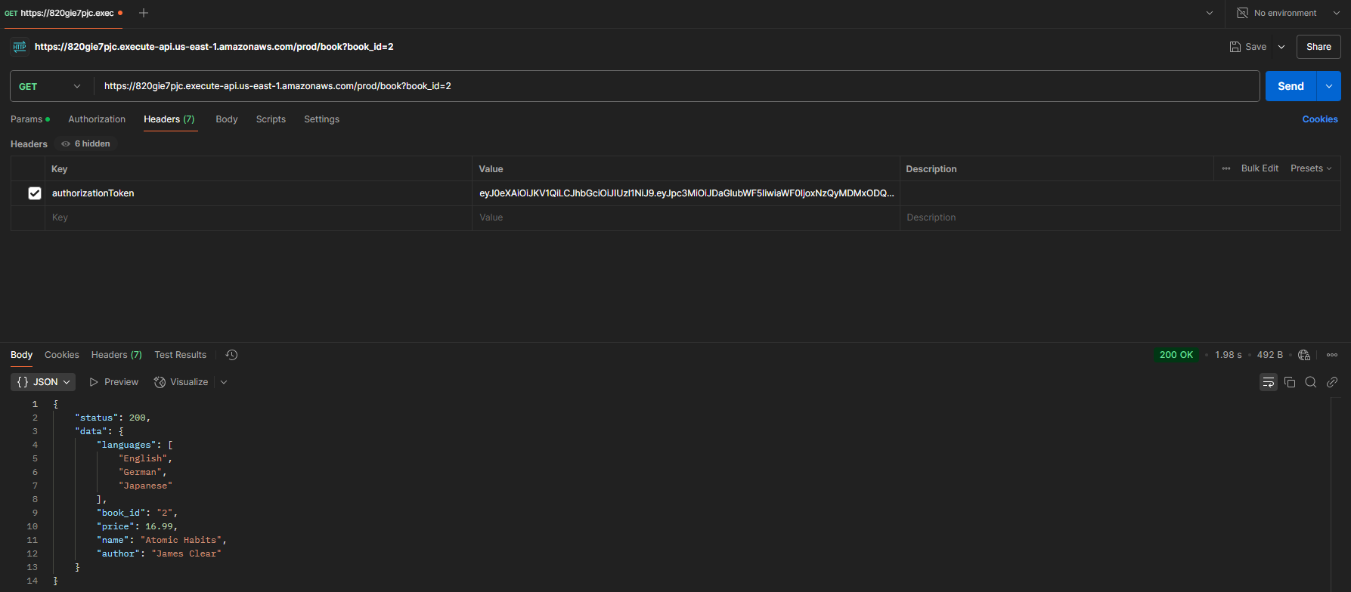Screen dimensions: 1351x592
Task: Click the empty Description placeholder cell
Action: (1120, 217)
